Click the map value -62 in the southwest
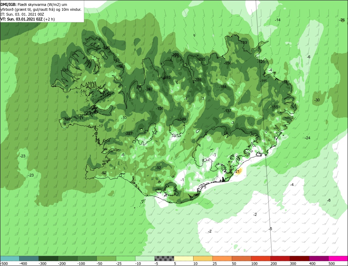This screenshot has height=266, width=348. click(x=103, y=173)
